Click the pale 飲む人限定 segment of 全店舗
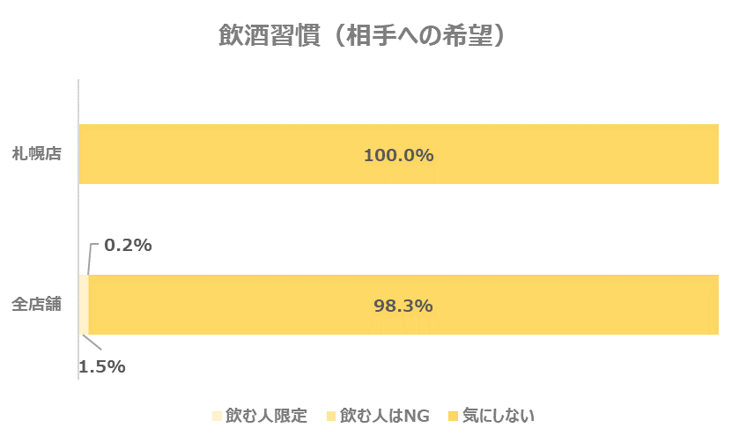Viewport: 739px width, 443px height. click(84, 305)
